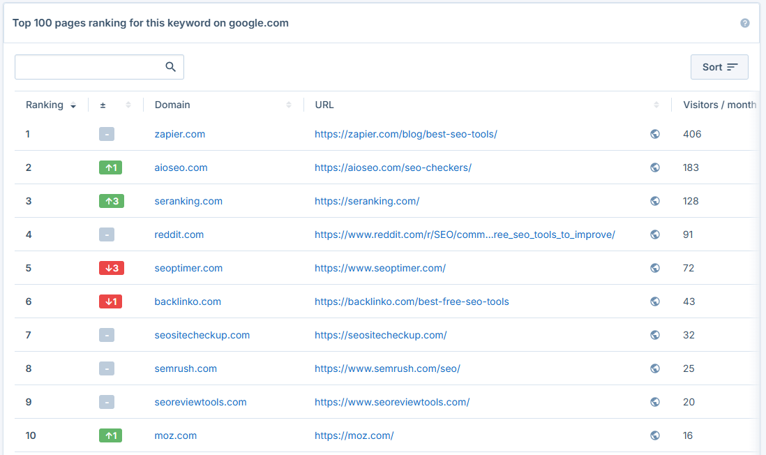Open the seositecheckup.com domain link
Image resolution: width=766 pixels, height=455 pixels.
coord(202,335)
